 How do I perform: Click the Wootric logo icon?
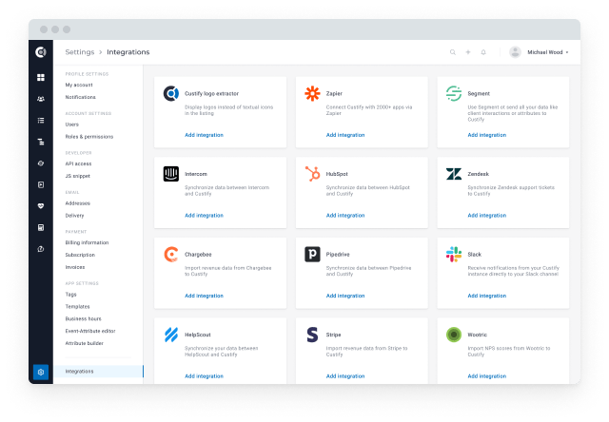tap(454, 335)
